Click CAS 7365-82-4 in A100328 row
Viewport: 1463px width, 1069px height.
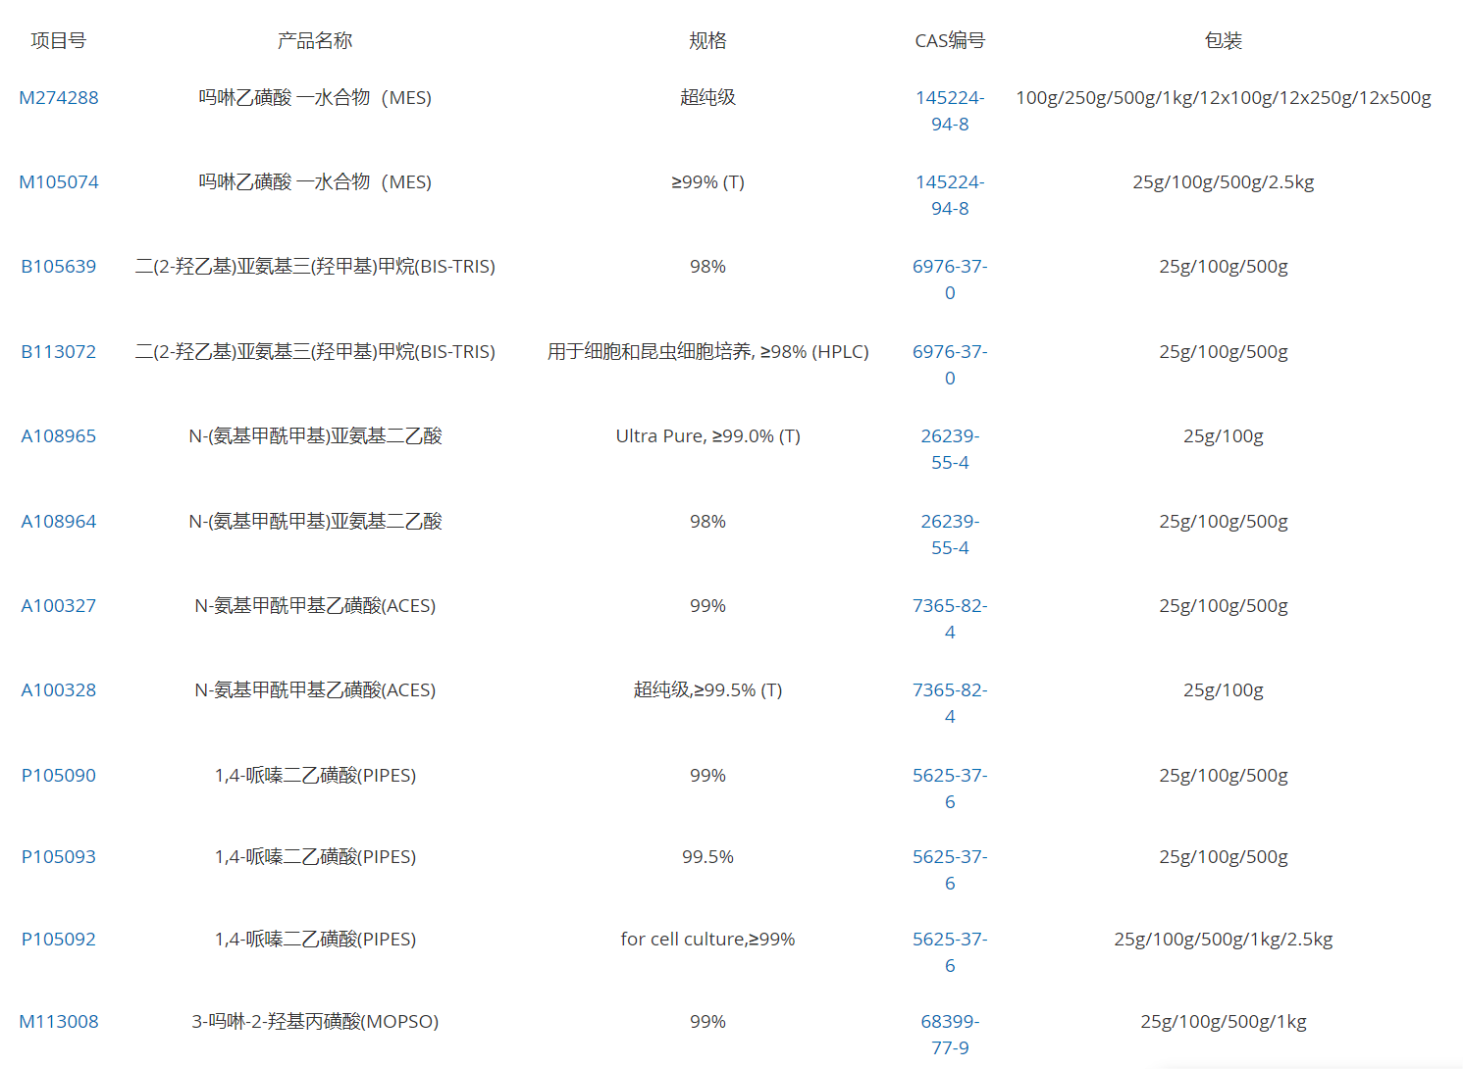click(x=950, y=703)
